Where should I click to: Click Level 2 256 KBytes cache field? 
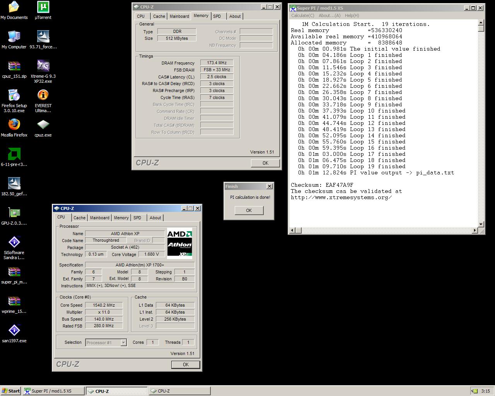[x=175, y=319]
